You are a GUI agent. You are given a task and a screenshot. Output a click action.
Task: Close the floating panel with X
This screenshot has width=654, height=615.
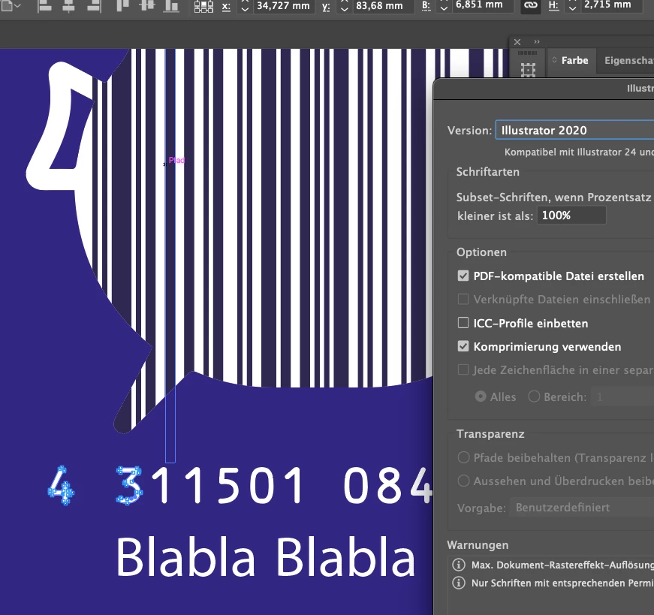[517, 42]
